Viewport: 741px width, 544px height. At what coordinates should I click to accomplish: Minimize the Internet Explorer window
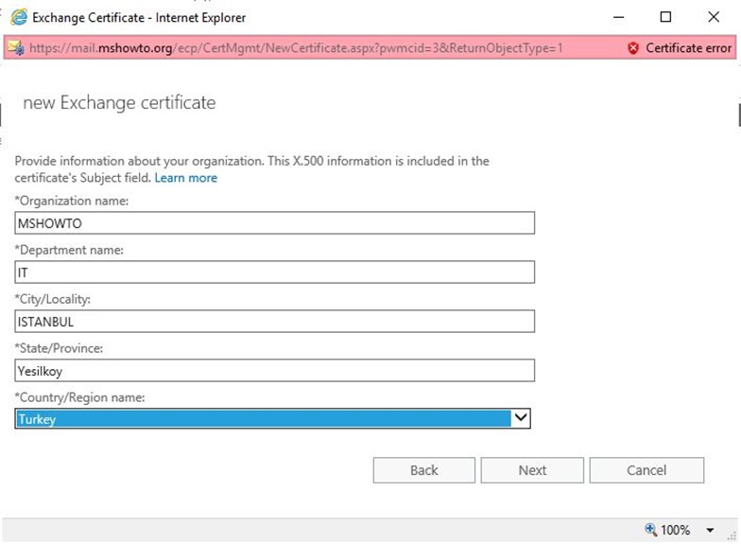coord(618,17)
